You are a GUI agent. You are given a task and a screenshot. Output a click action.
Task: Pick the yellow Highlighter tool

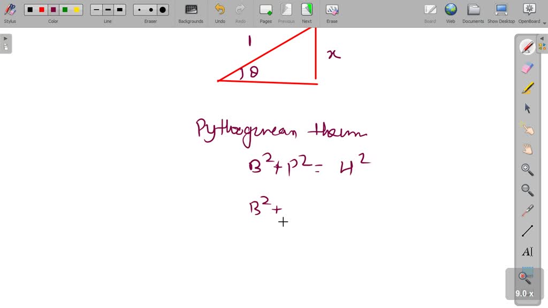coord(527,88)
